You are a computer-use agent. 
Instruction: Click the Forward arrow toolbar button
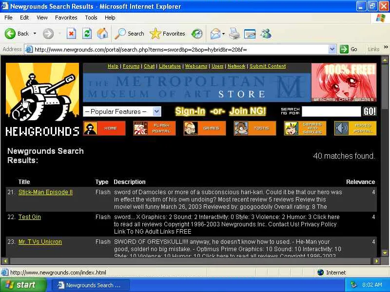(x=48, y=34)
